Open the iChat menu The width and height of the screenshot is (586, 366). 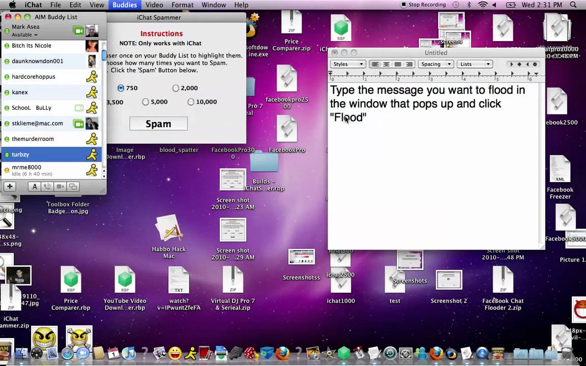click(x=33, y=5)
